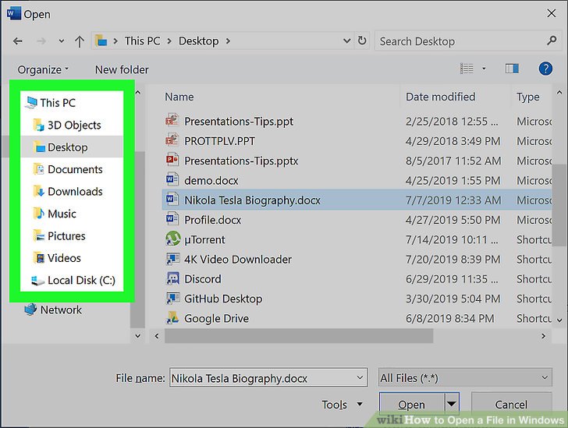Select the µTorrent shortcut icon
The width and height of the screenshot is (568, 428).
(x=172, y=239)
